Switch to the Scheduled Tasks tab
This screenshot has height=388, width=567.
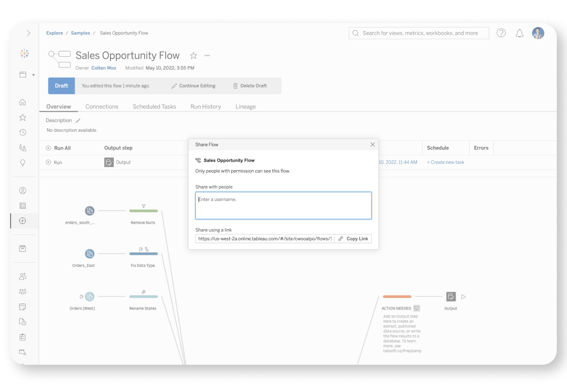[155, 107]
